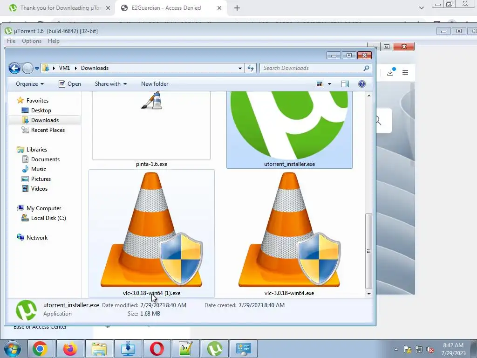This screenshot has width=477, height=358.
Task: Click the magnifier icon in search box
Action: (366, 68)
